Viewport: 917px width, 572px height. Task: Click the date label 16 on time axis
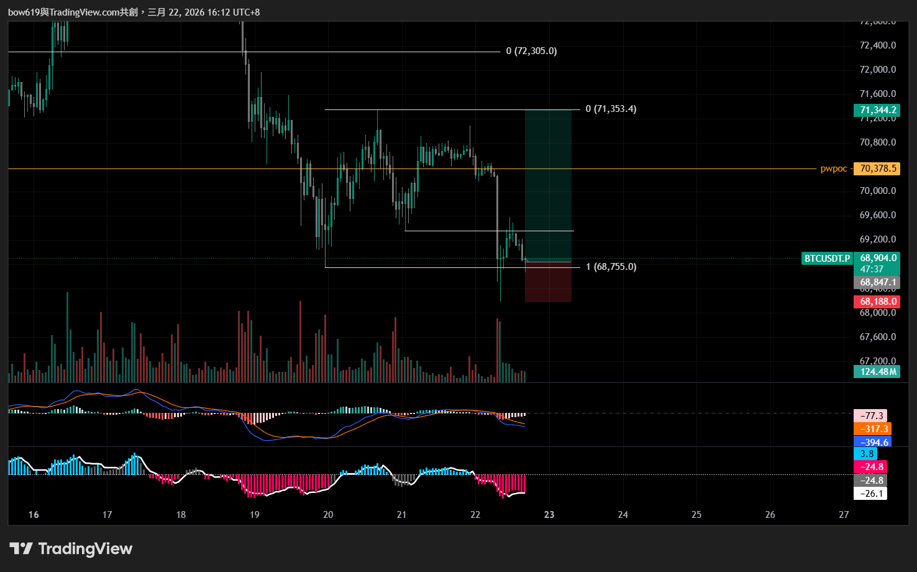click(34, 515)
